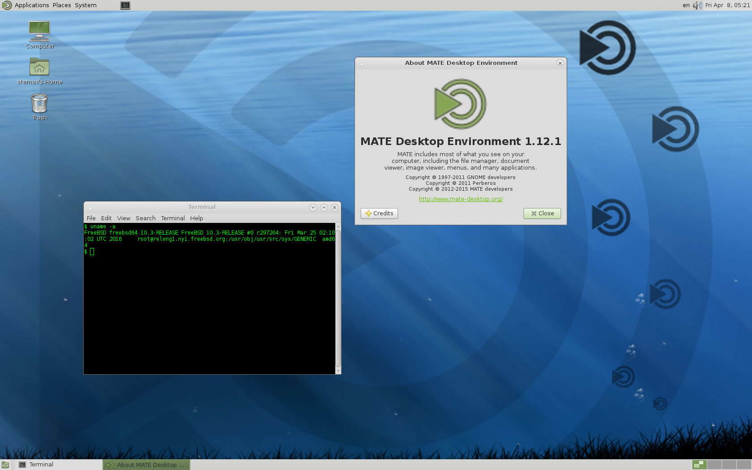
Task: Click the About dialog window menu dot
Action: point(362,64)
